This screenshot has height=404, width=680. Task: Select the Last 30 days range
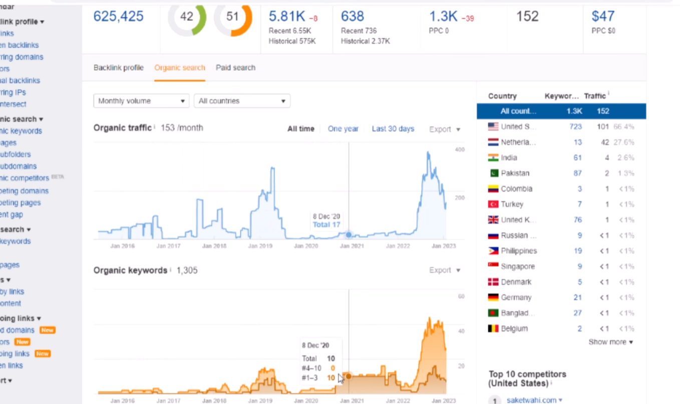click(x=393, y=129)
